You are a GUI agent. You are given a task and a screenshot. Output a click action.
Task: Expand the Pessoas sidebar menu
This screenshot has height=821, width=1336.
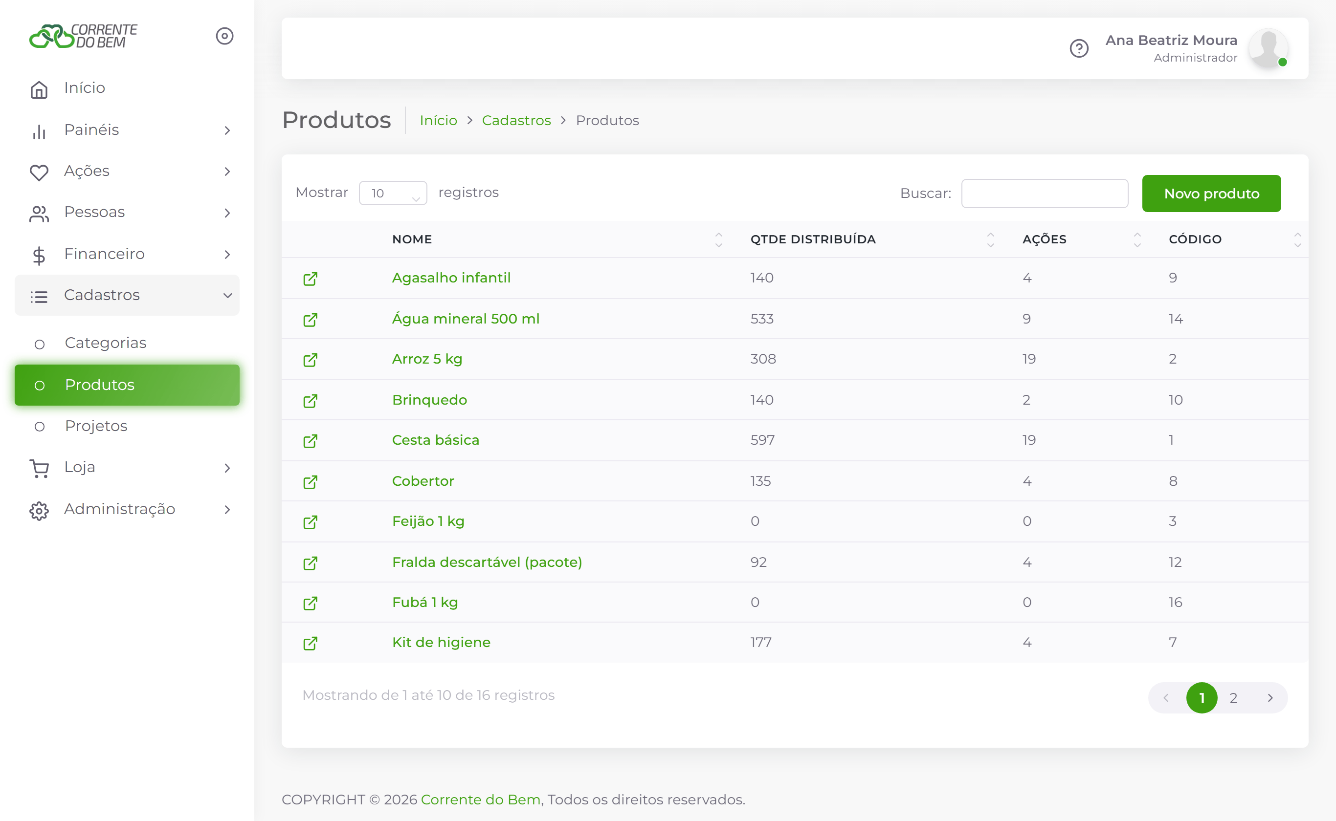pyautogui.click(x=127, y=212)
